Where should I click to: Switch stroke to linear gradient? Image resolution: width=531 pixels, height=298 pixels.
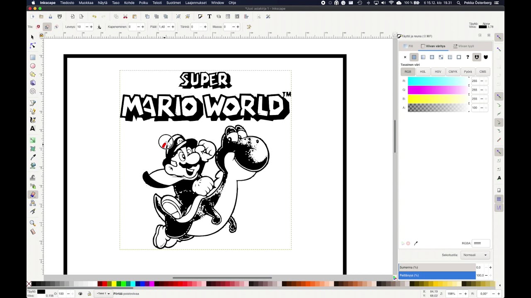pos(423,57)
